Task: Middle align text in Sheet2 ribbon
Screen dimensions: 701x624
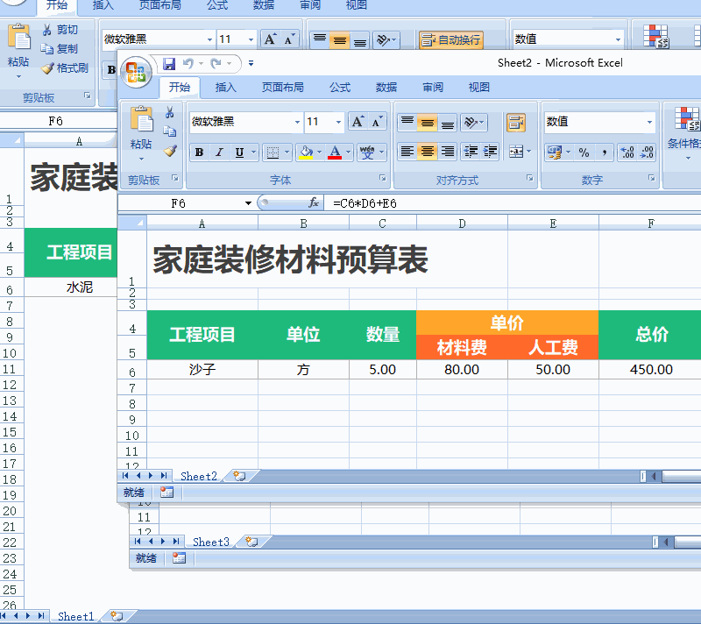Action: pyautogui.click(x=428, y=122)
